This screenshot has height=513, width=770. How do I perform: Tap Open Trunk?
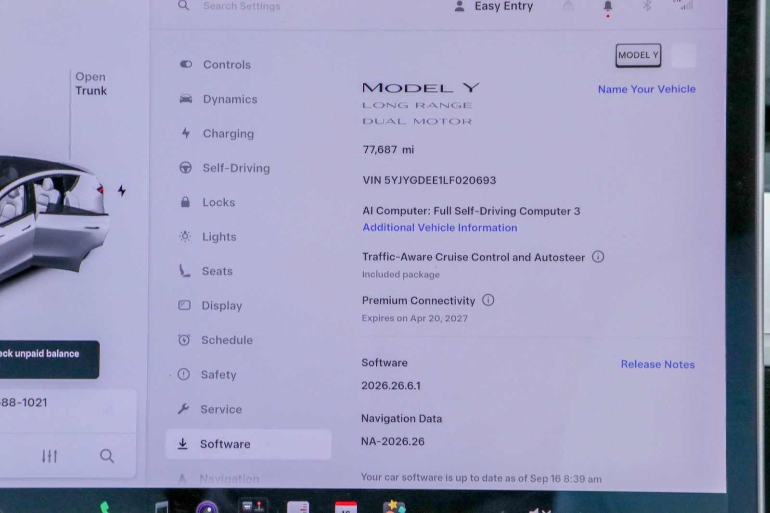pyautogui.click(x=91, y=84)
